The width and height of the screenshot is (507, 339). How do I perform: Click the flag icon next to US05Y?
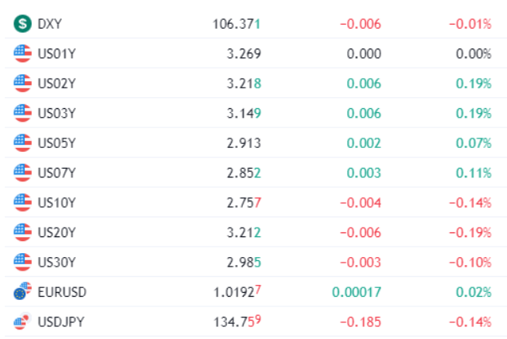[22, 142]
